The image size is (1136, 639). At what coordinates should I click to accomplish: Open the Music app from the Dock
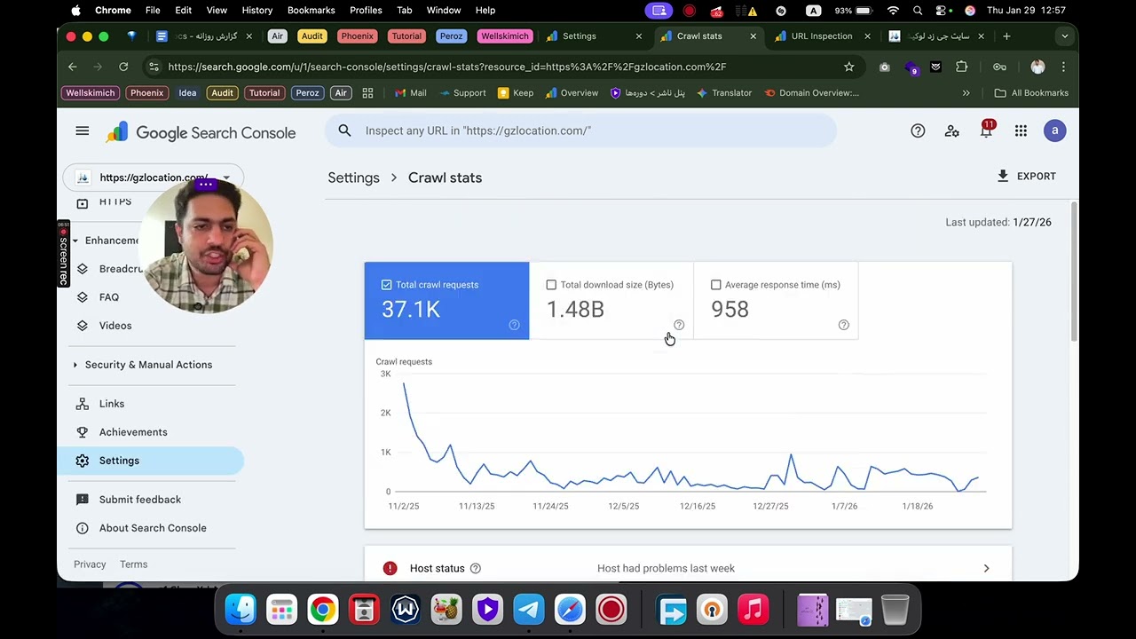tap(753, 610)
